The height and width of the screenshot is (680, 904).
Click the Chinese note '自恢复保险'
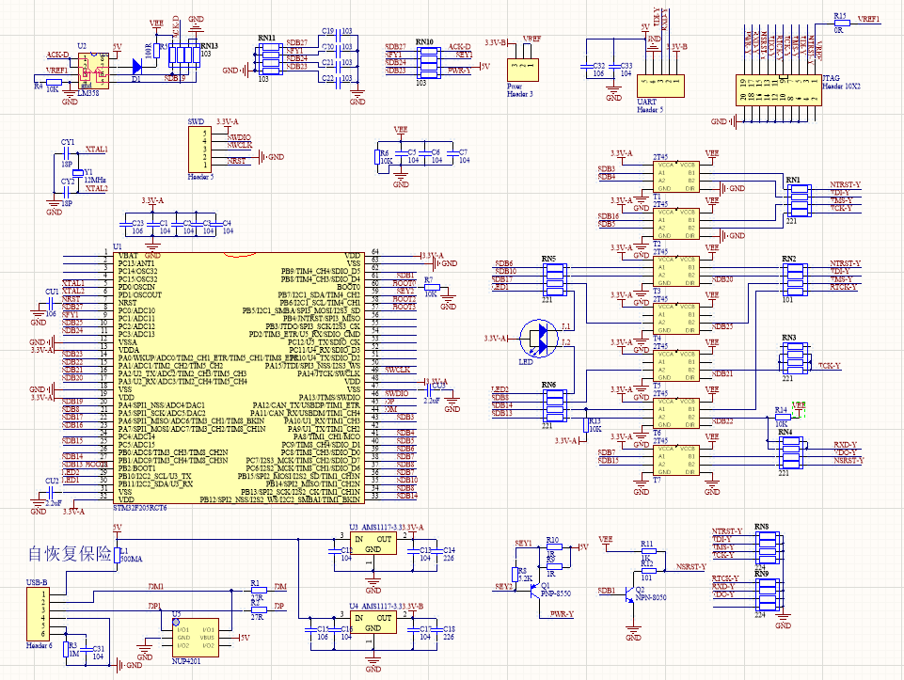(70, 554)
